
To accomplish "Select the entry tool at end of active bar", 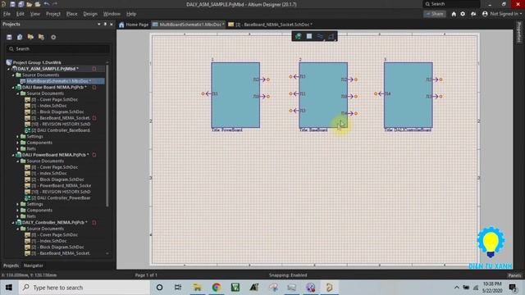I will point(331,36).
